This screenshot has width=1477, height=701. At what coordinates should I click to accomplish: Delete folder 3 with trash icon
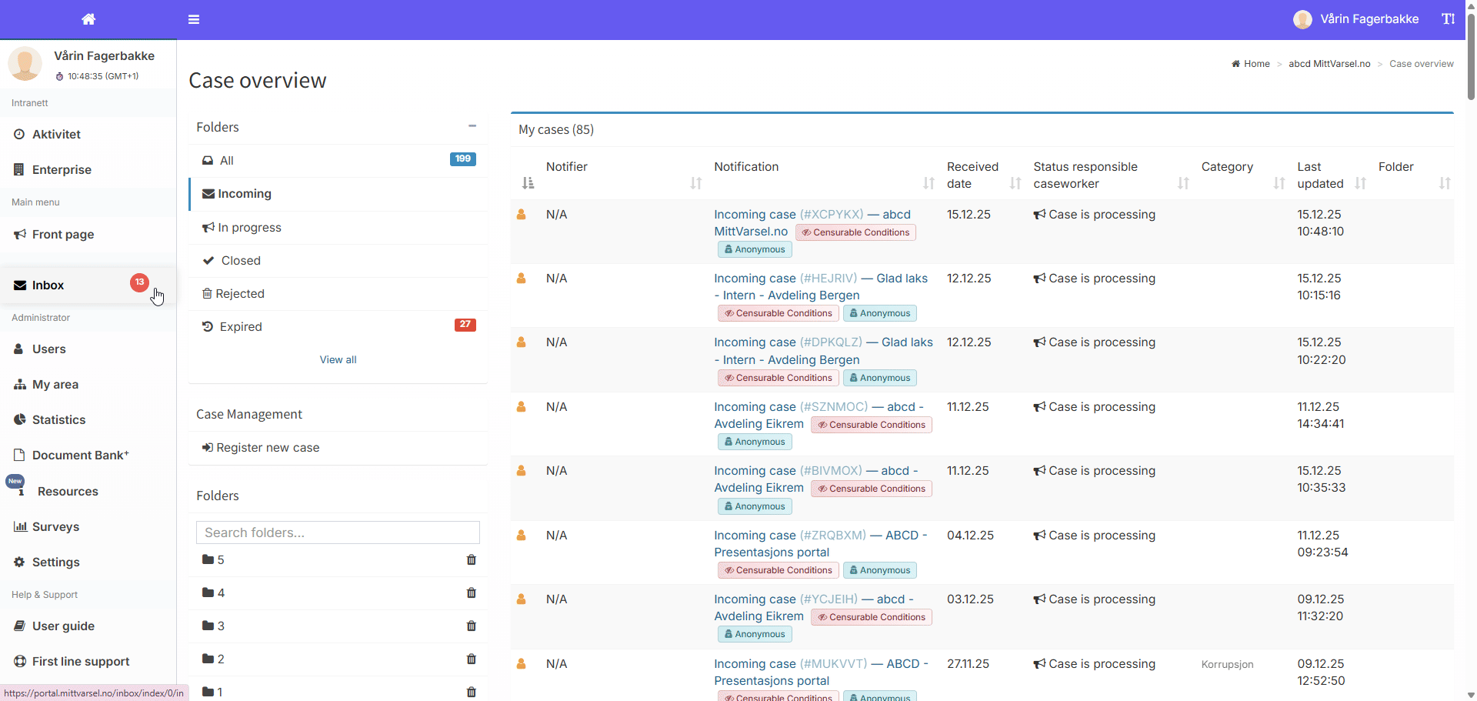click(472, 626)
